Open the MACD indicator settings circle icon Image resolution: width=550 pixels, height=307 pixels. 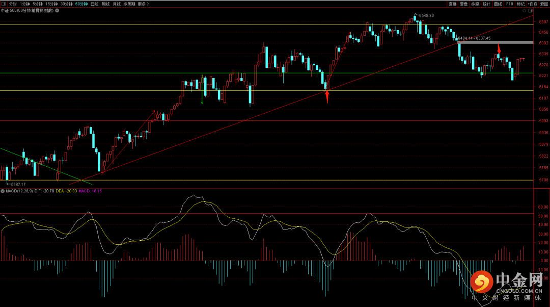[3, 191]
